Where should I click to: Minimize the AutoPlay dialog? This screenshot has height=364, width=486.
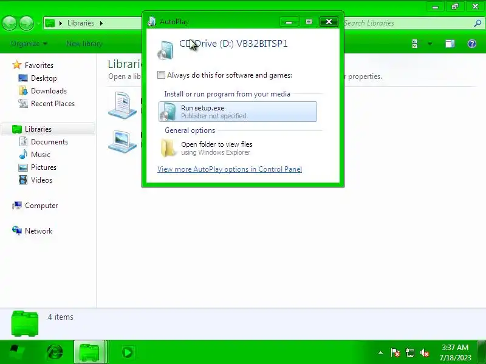tap(289, 22)
